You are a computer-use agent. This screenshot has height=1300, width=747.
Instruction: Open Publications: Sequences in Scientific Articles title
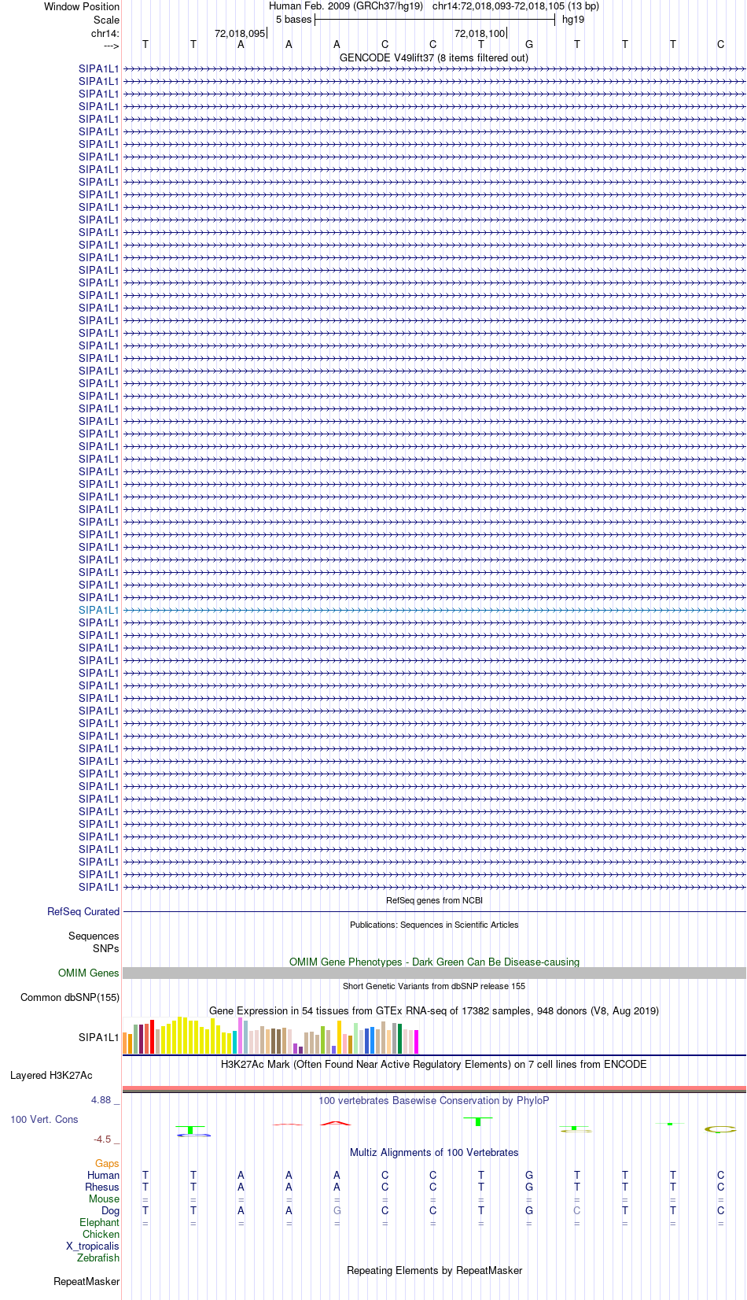434,925
